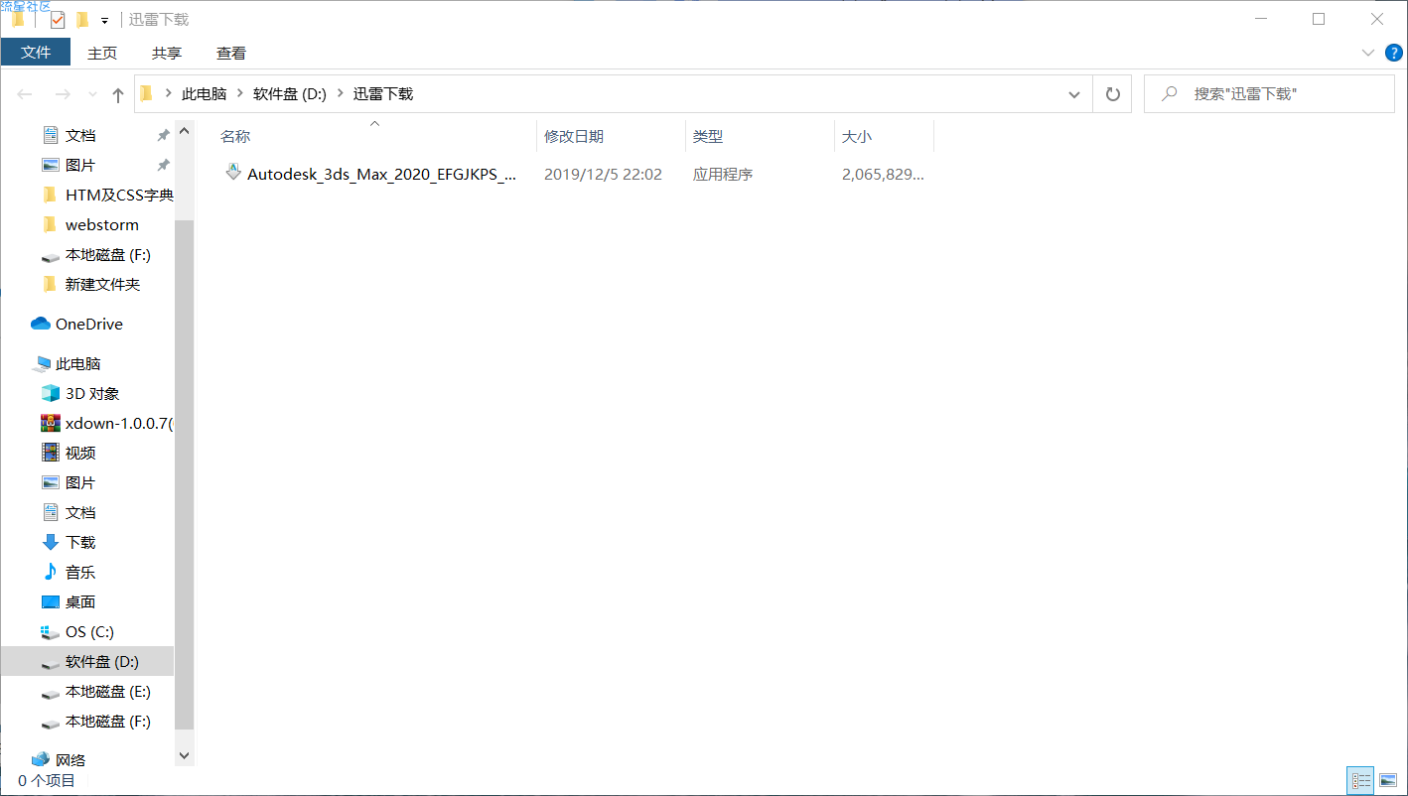Sort by the 名称 column header
This screenshot has height=796, width=1408.
point(235,137)
